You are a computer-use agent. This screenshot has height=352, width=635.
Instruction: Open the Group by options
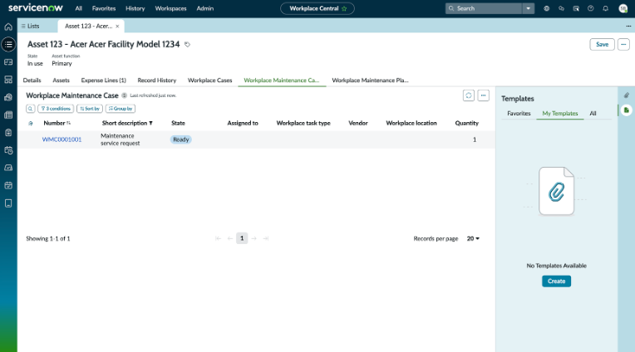click(x=121, y=109)
